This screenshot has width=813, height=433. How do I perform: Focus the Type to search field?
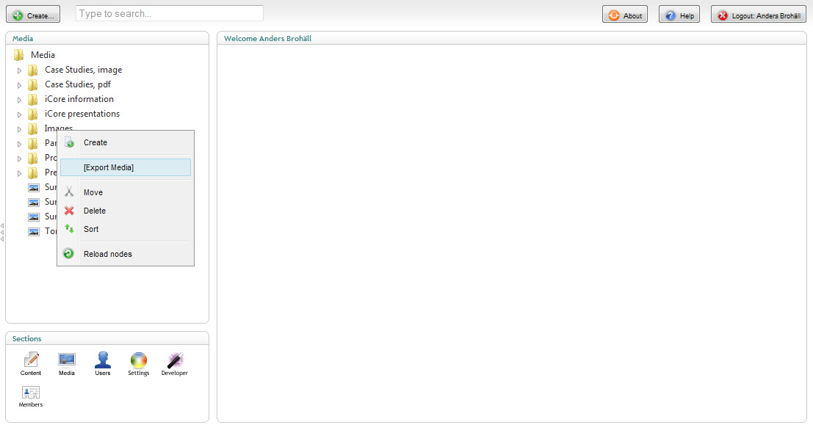170,13
